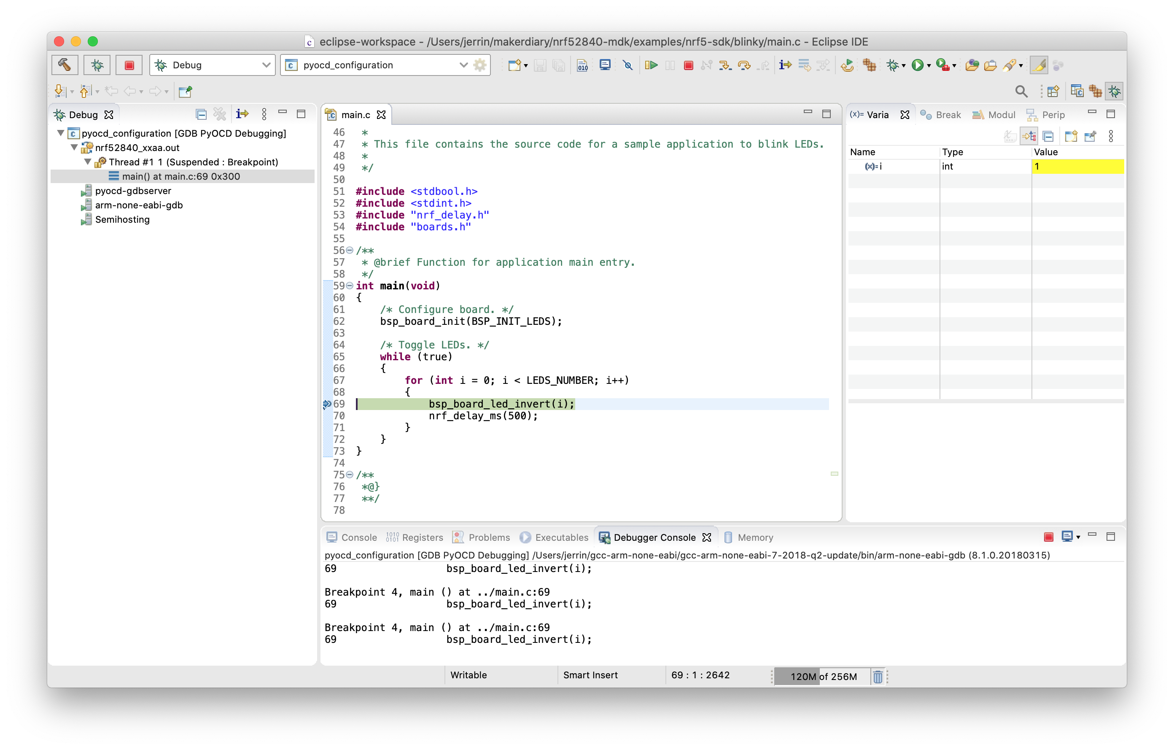The image size is (1174, 750).
Task: Click the Previous Annotation arrow
Action: click(86, 91)
